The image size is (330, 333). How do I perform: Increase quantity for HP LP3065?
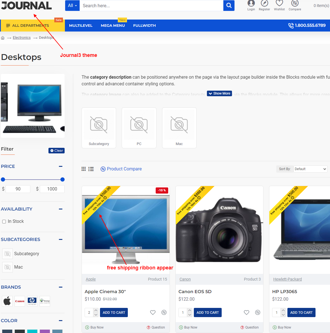pyautogui.click(x=283, y=310)
